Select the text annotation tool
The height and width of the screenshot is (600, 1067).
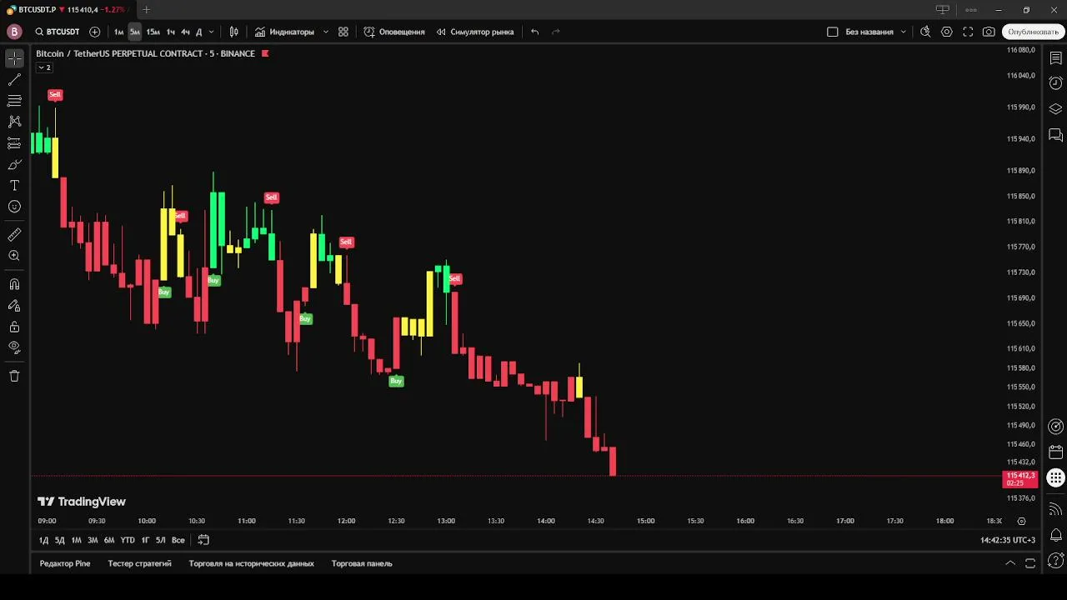(x=14, y=185)
